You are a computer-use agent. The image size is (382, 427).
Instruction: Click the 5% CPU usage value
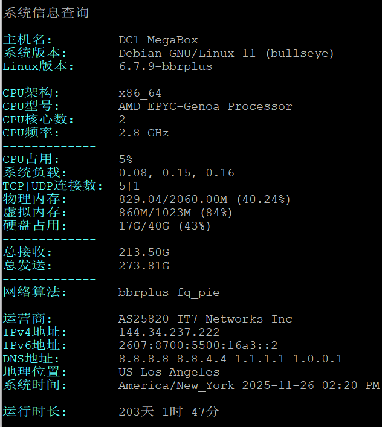click(126, 159)
